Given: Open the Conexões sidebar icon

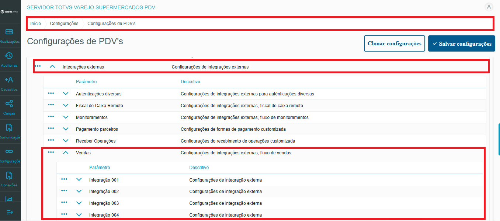Looking at the screenshot, I should coord(9,176).
